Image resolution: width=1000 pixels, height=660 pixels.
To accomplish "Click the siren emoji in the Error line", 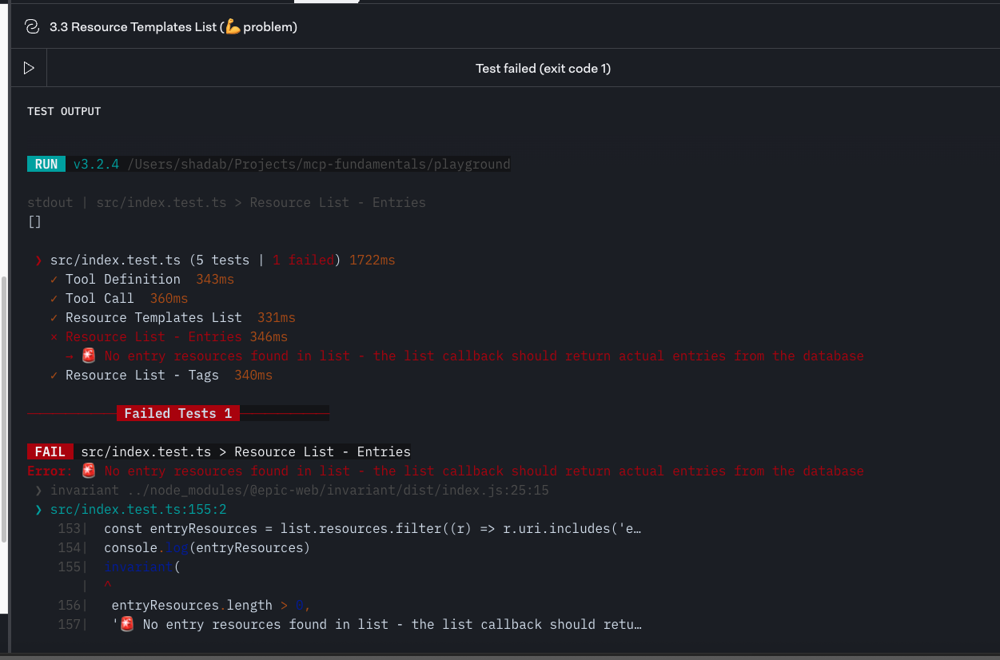I will (x=89, y=471).
